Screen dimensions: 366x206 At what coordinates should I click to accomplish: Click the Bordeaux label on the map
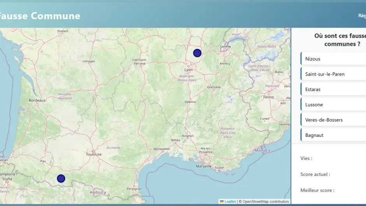pos(37,100)
